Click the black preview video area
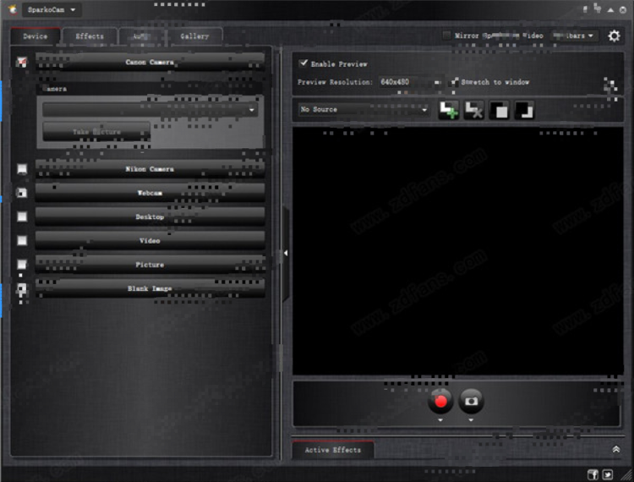The width and height of the screenshot is (634, 482). [x=457, y=250]
